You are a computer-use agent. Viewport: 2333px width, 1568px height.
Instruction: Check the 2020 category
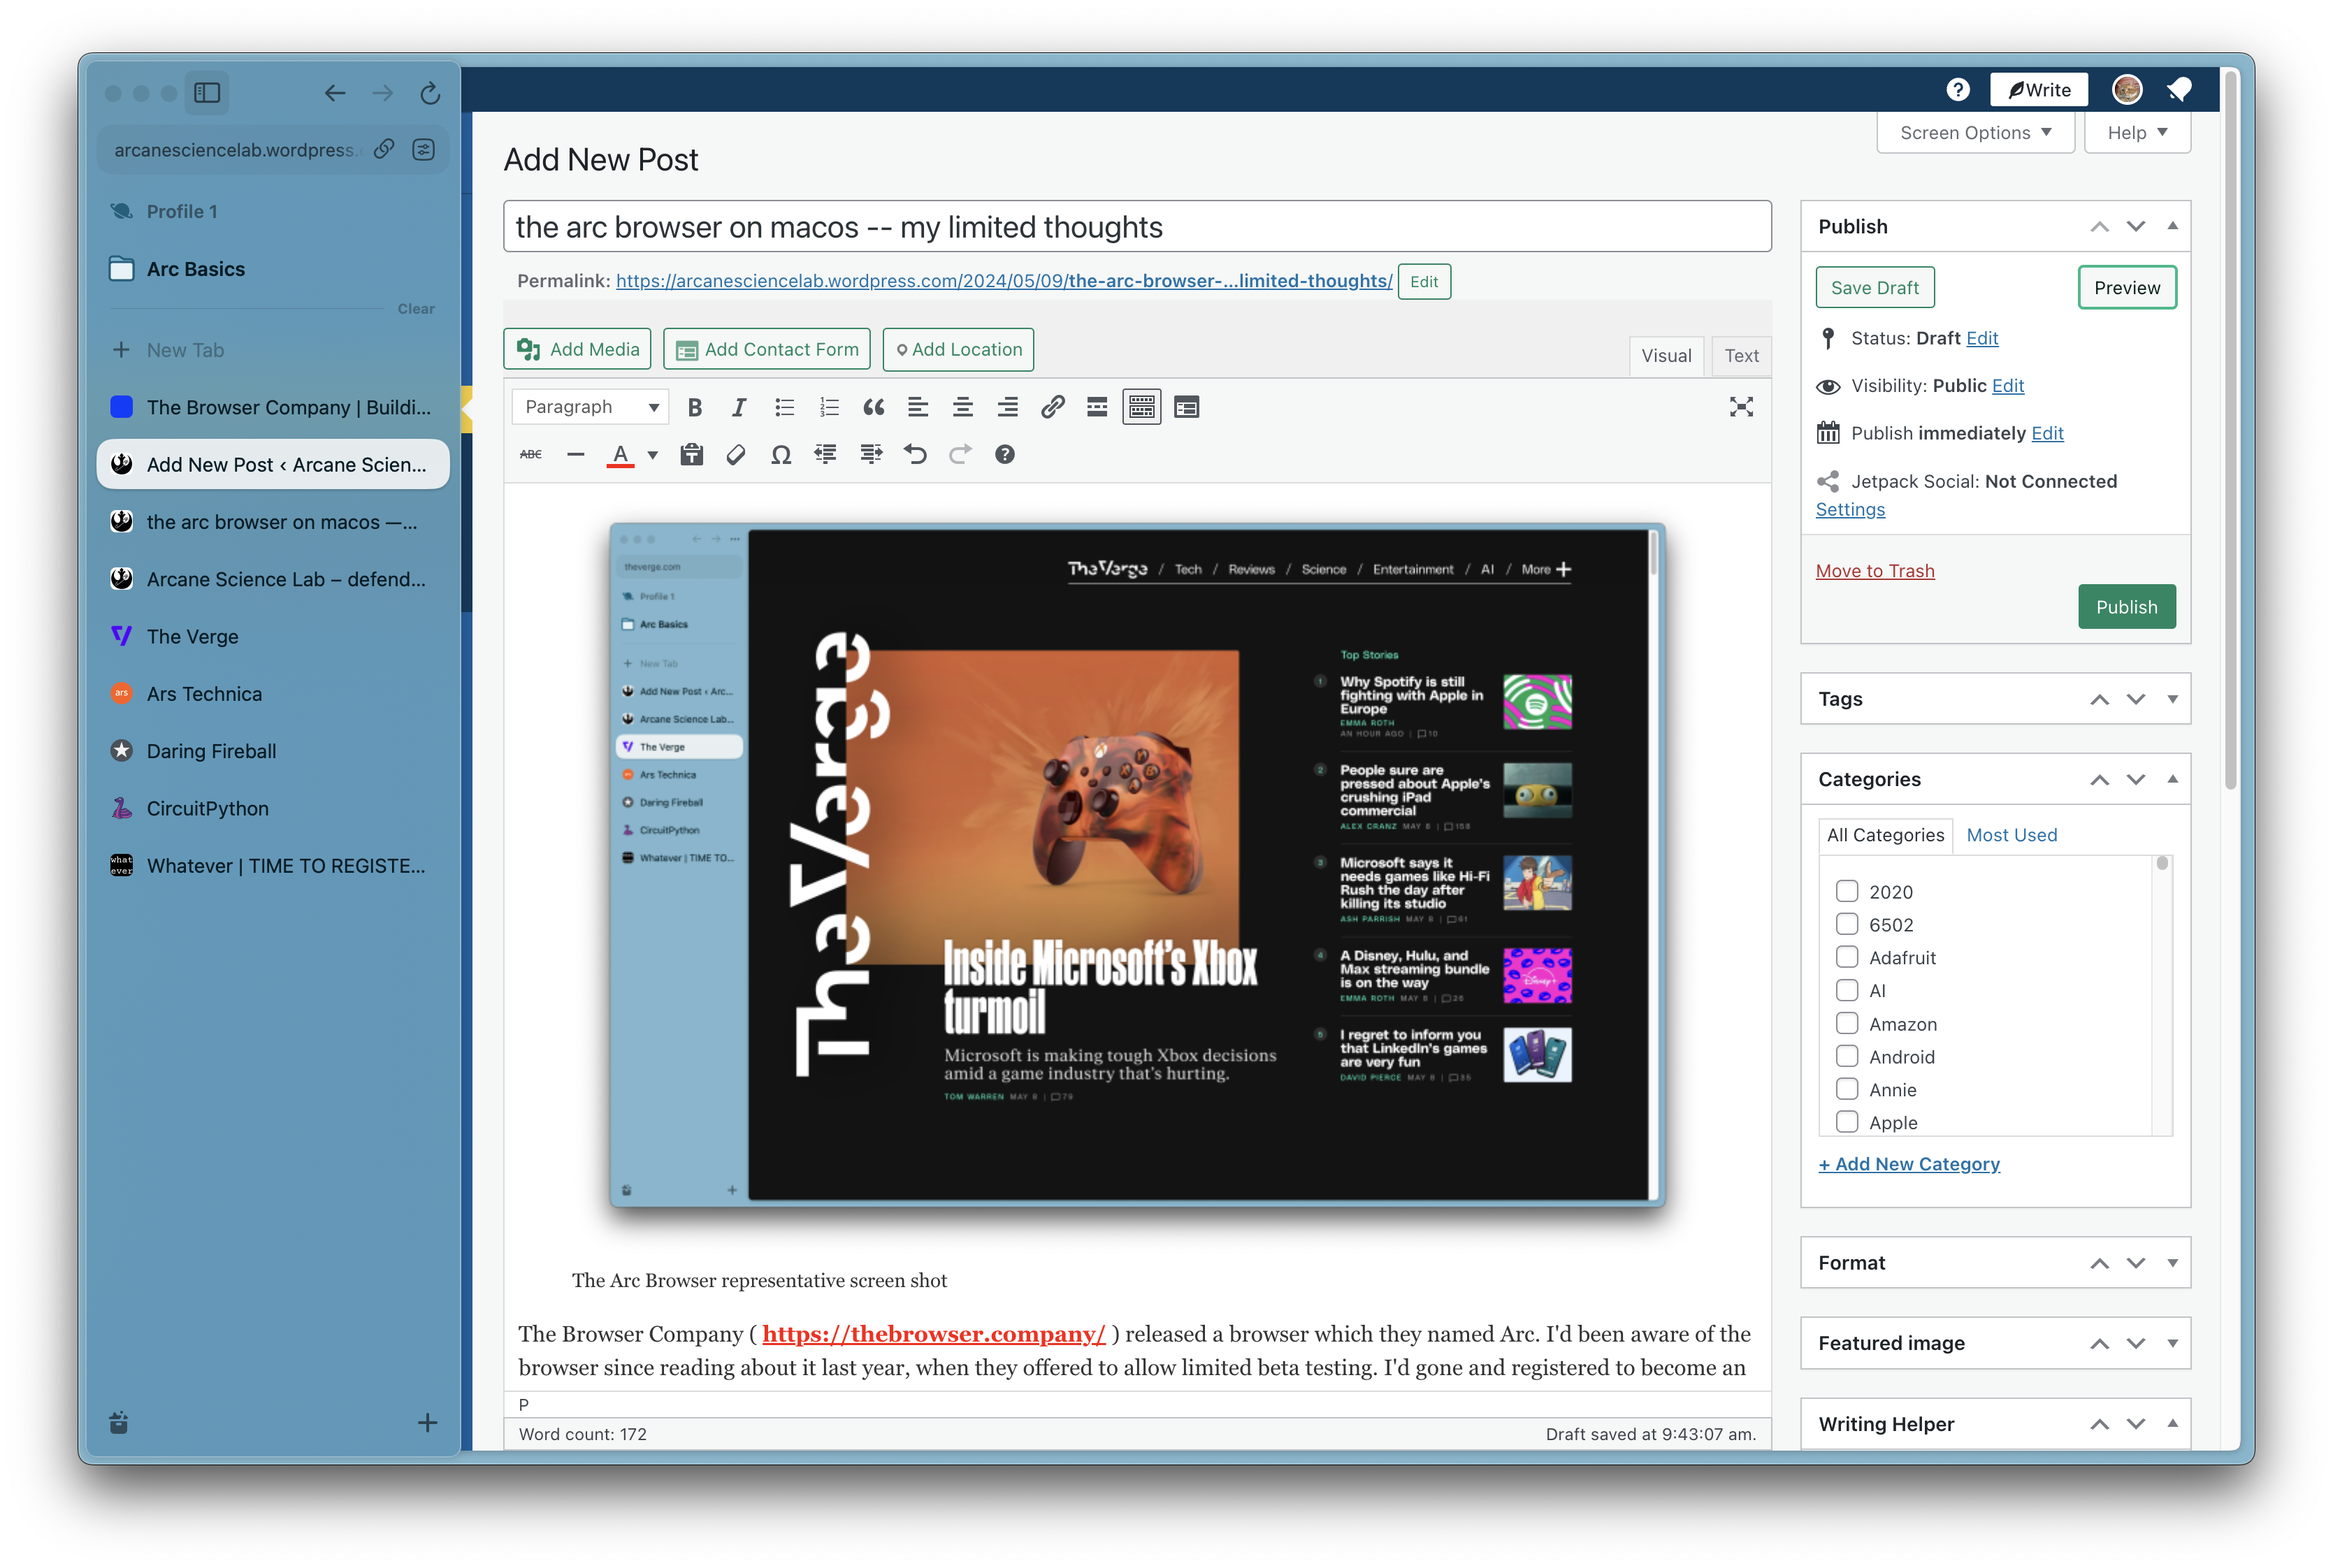tap(1847, 891)
